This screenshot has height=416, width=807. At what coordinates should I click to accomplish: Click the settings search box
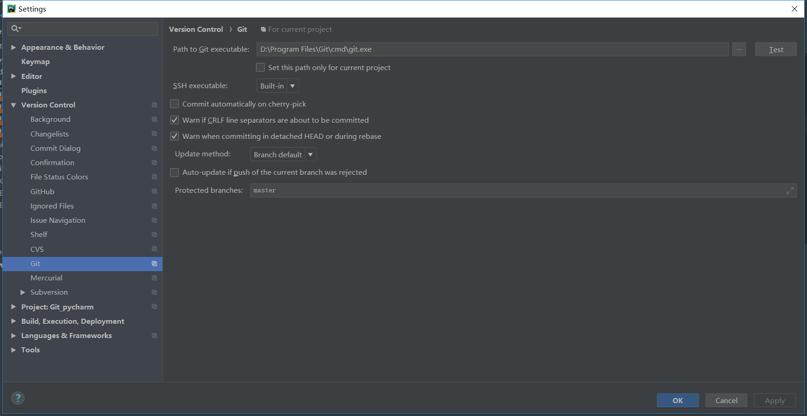tap(83, 29)
